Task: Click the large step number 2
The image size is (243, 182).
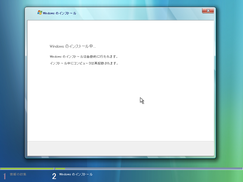Action: pyautogui.click(x=54, y=176)
